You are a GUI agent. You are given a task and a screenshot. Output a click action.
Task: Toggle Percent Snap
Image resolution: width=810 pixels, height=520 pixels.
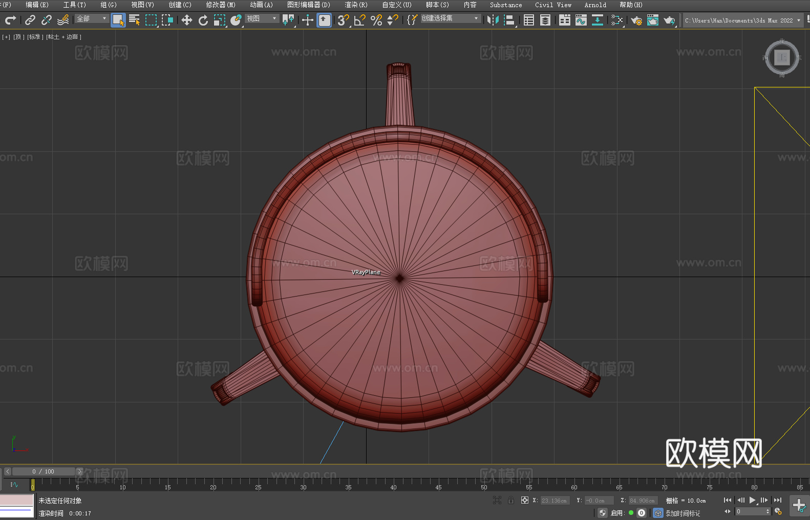pyautogui.click(x=376, y=20)
